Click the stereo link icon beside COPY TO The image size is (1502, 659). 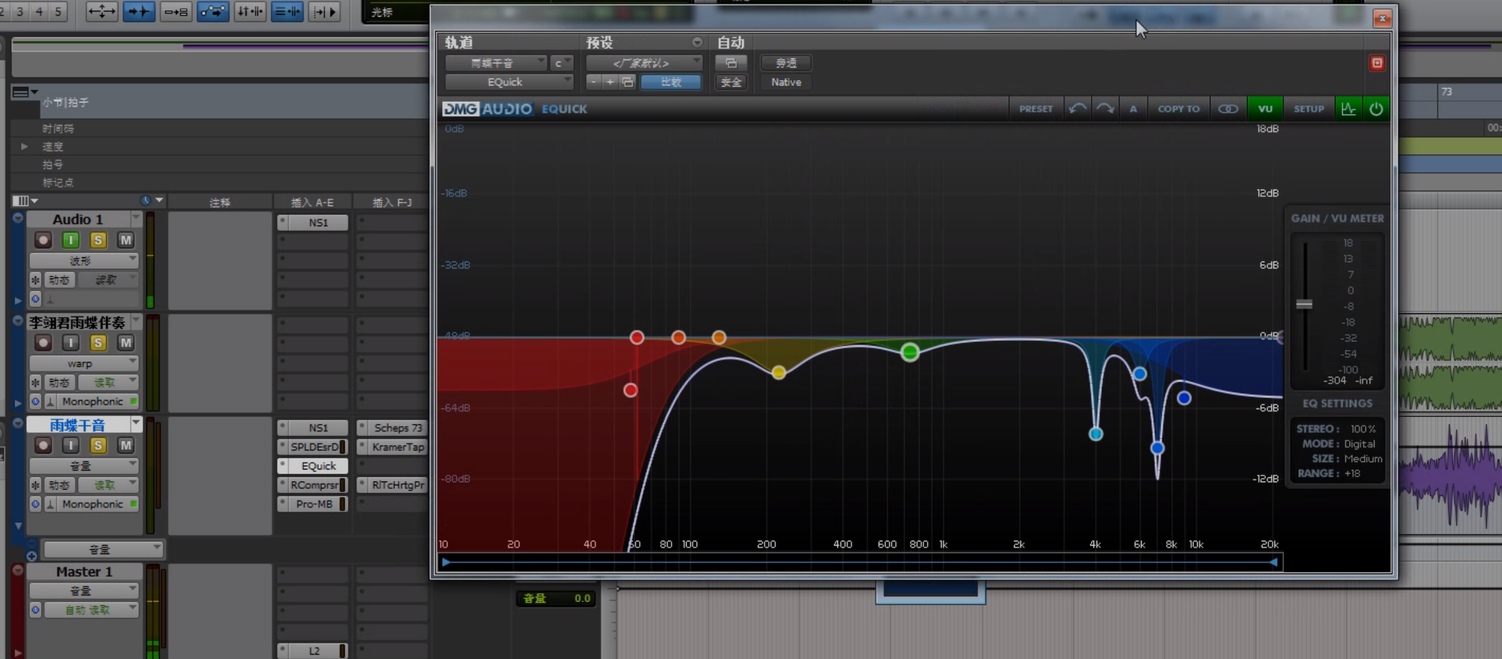point(1228,109)
